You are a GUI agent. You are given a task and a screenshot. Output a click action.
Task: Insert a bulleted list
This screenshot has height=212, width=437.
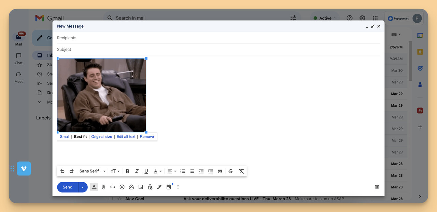pos(192,171)
